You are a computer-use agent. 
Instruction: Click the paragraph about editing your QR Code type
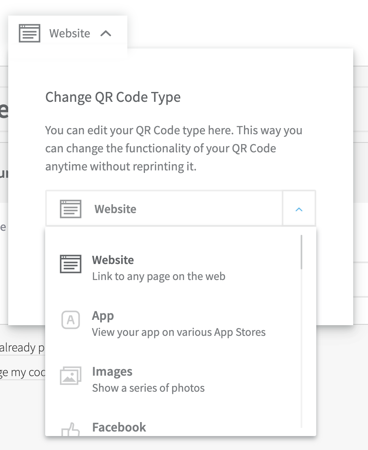(x=174, y=149)
